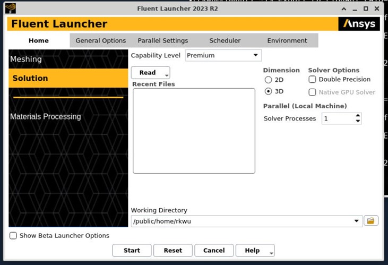
Task: Open the General Options tab
Action: click(x=101, y=40)
